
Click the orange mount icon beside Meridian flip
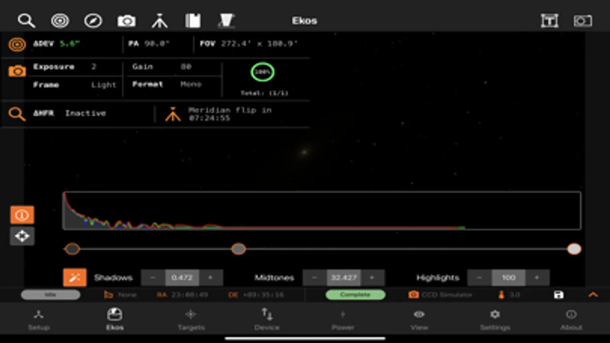[173, 114]
